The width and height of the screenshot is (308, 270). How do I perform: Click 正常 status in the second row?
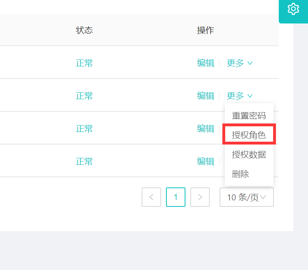pyautogui.click(x=84, y=96)
